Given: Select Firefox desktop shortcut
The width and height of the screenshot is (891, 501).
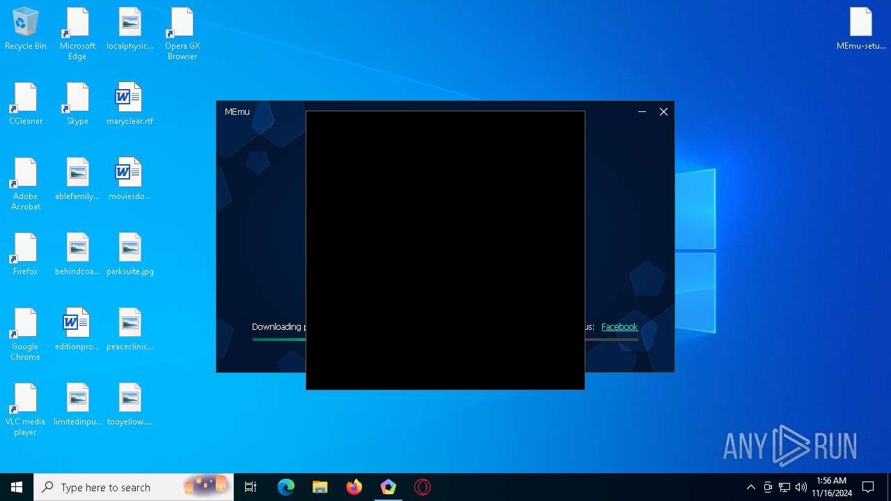Looking at the screenshot, I should point(26,255).
